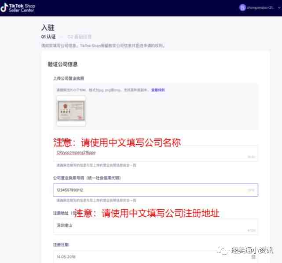Focus the license number field 1234567890112

(x=156, y=190)
